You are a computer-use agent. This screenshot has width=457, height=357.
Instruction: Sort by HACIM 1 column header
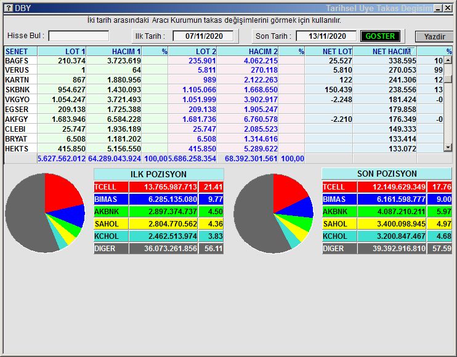(114, 52)
